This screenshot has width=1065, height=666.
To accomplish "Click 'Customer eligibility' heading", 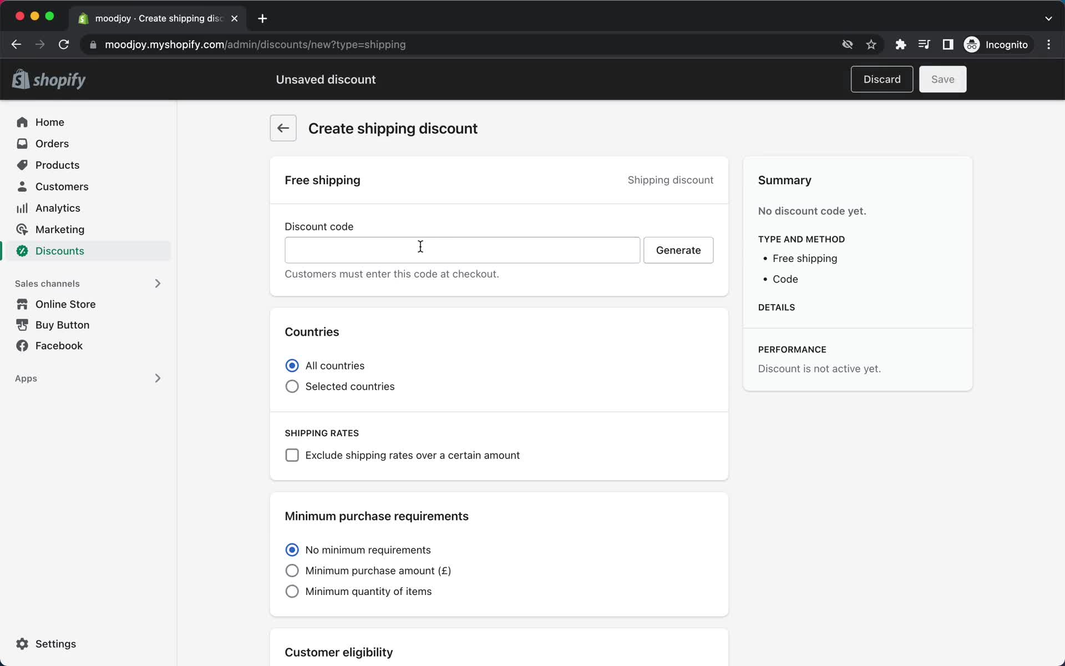I will pyautogui.click(x=338, y=652).
